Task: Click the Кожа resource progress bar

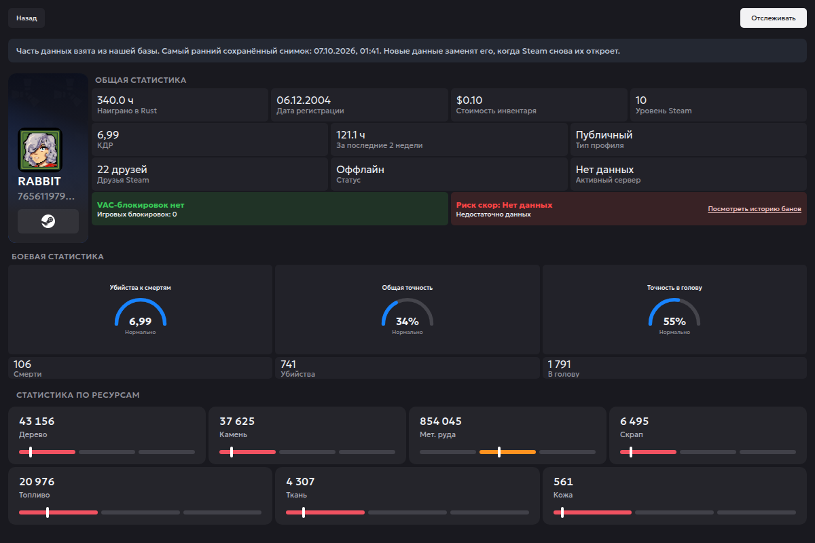Action: 674,512
